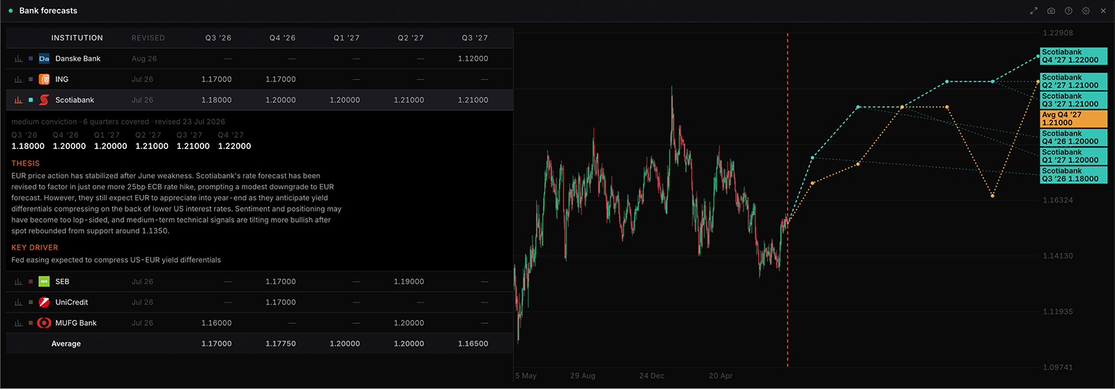Click chart label Scotiabank Q3 '27 1.21000
This screenshot has width=1115, height=390.
[1073, 100]
